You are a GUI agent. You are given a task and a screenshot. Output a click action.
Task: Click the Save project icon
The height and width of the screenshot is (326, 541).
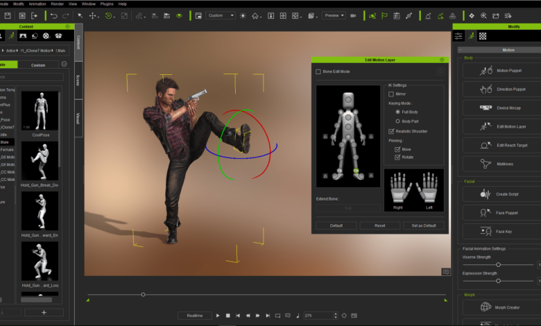[x=8, y=15]
